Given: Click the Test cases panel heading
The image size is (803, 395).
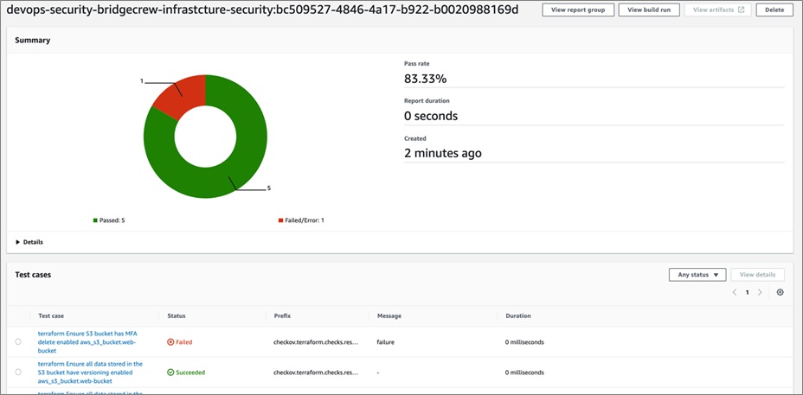Looking at the screenshot, I should point(33,275).
